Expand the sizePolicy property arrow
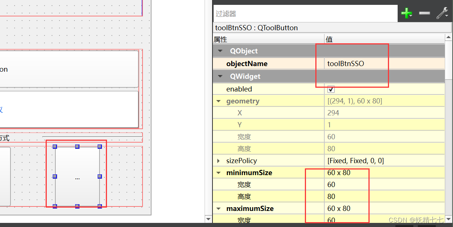 (x=219, y=161)
